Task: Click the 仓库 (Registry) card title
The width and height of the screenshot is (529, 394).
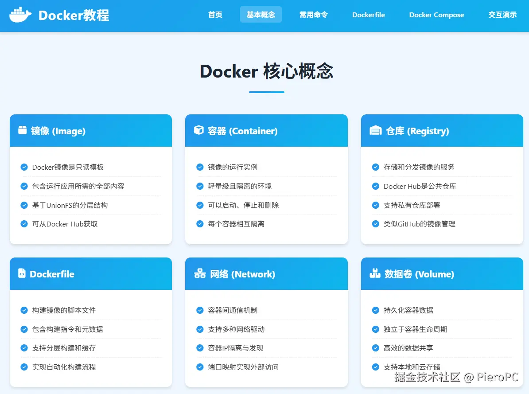Action: click(417, 131)
